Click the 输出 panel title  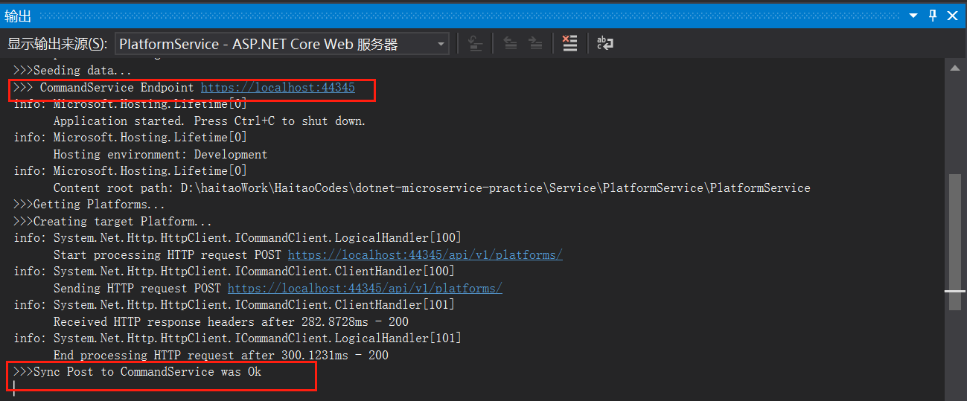pyautogui.click(x=18, y=16)
